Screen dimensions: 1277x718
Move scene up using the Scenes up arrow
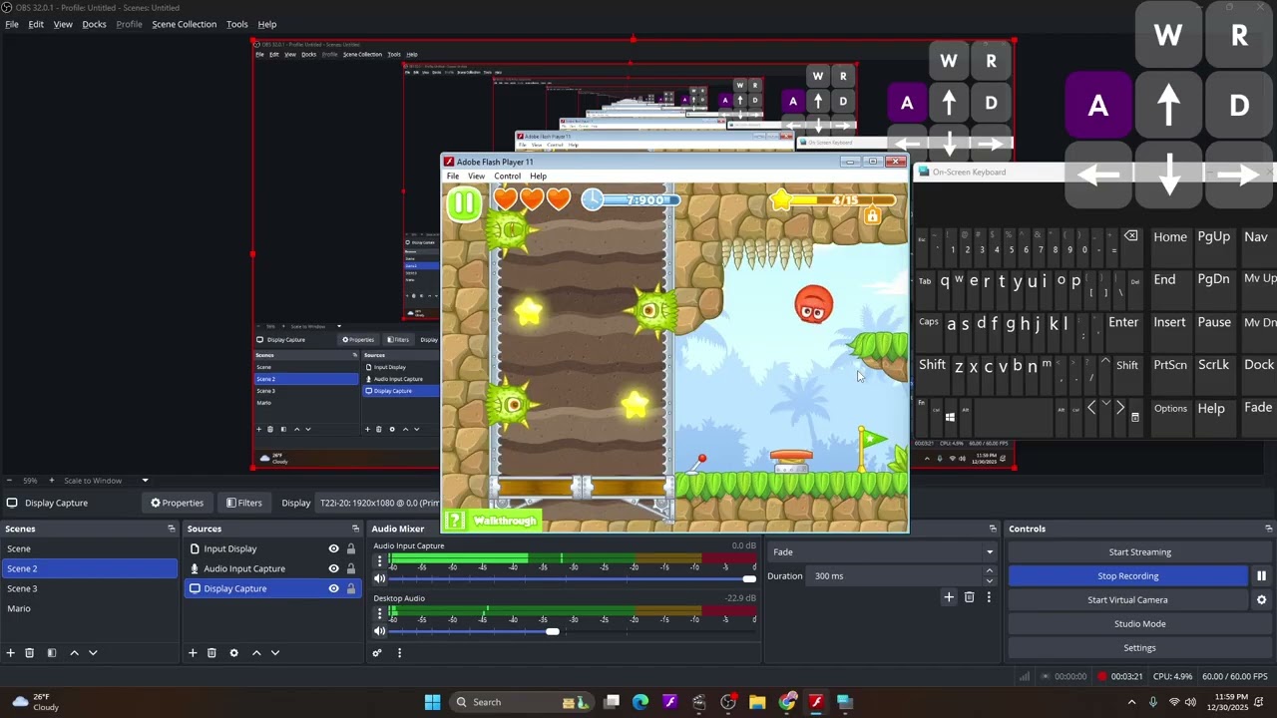tap(74, 653)
